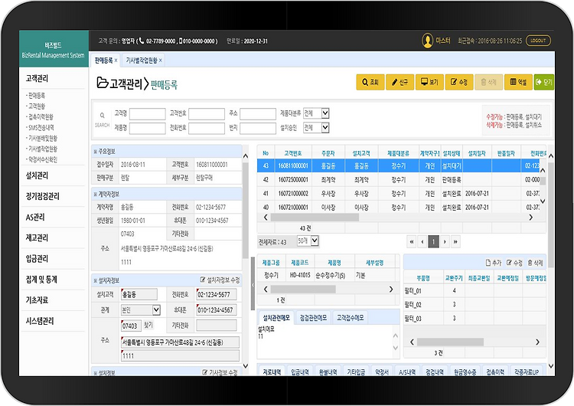Image resolution: width=574 pixels, height=406 pixels.
Task: Expand the 정기점검관리 menu section
Action: pyautogui.click(x=42, y=196)
